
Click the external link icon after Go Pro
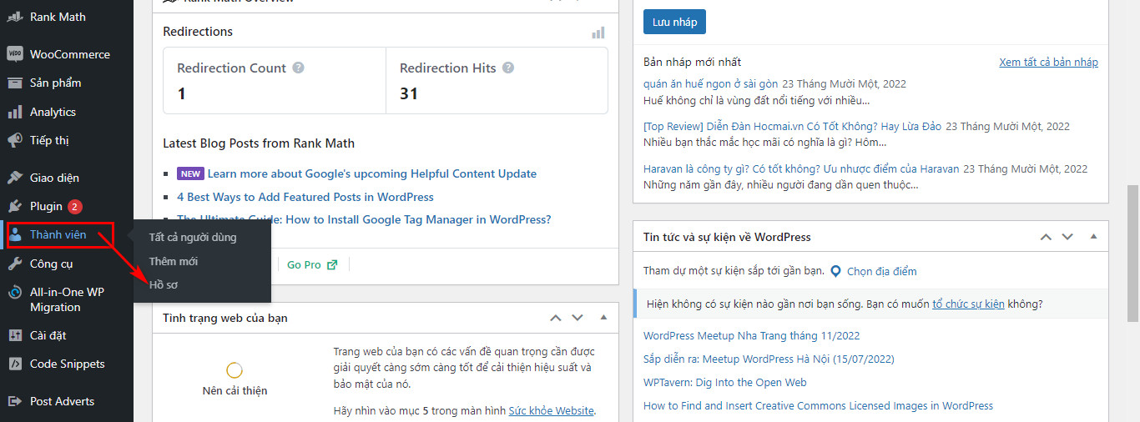click(x=332, y=264)
